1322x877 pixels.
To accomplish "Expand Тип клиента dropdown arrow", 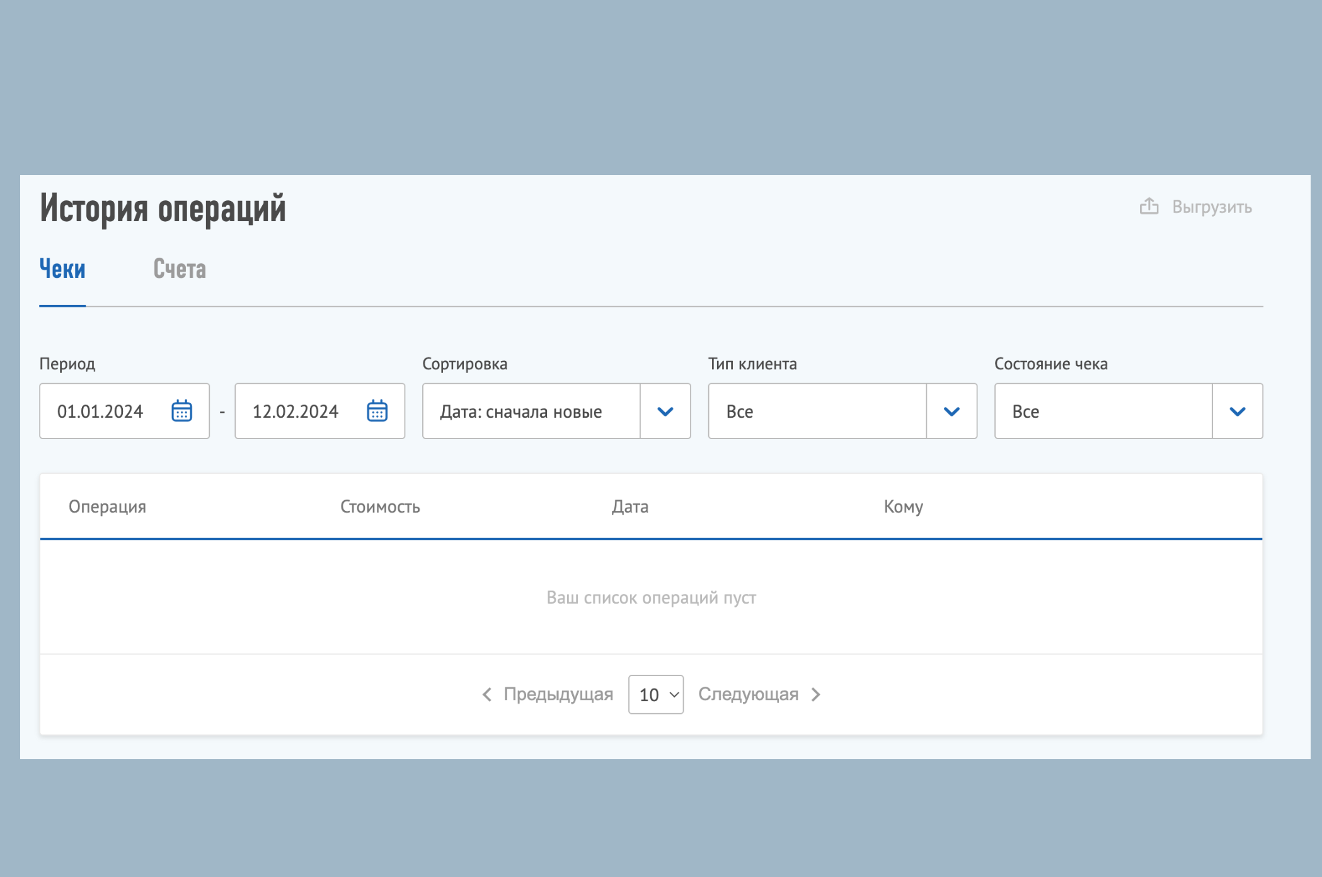I will click(951, 411).
